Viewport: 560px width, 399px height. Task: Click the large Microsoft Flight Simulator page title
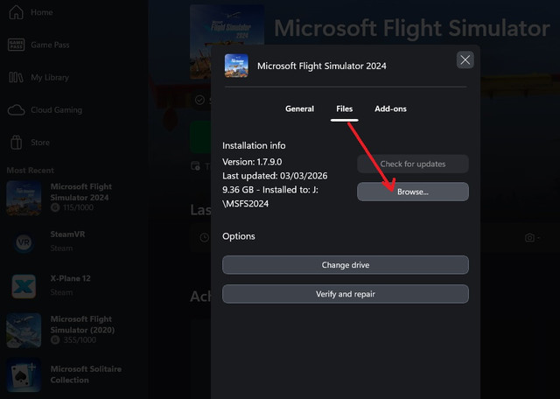412,28
